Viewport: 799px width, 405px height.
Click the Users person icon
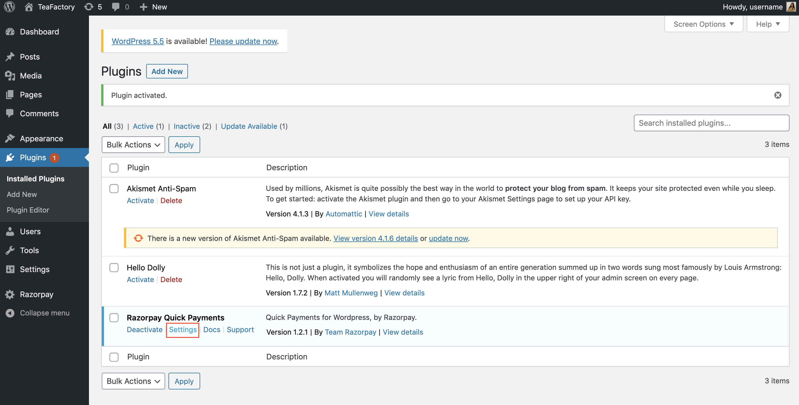[10, 231]
